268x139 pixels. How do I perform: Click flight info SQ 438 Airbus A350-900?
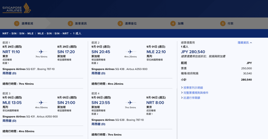pos(119,69)
